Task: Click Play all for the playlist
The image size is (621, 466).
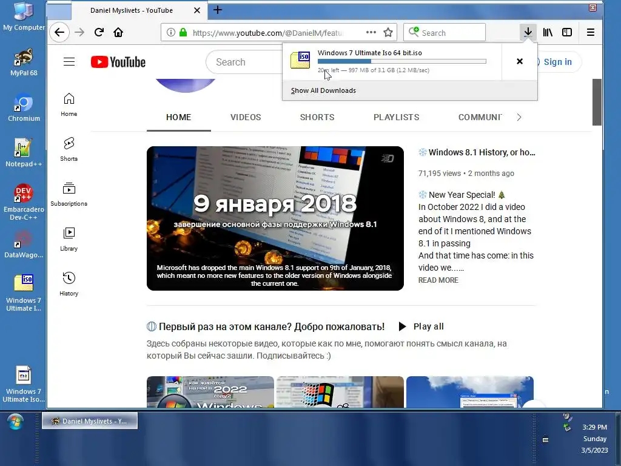Action: point(421,326)
